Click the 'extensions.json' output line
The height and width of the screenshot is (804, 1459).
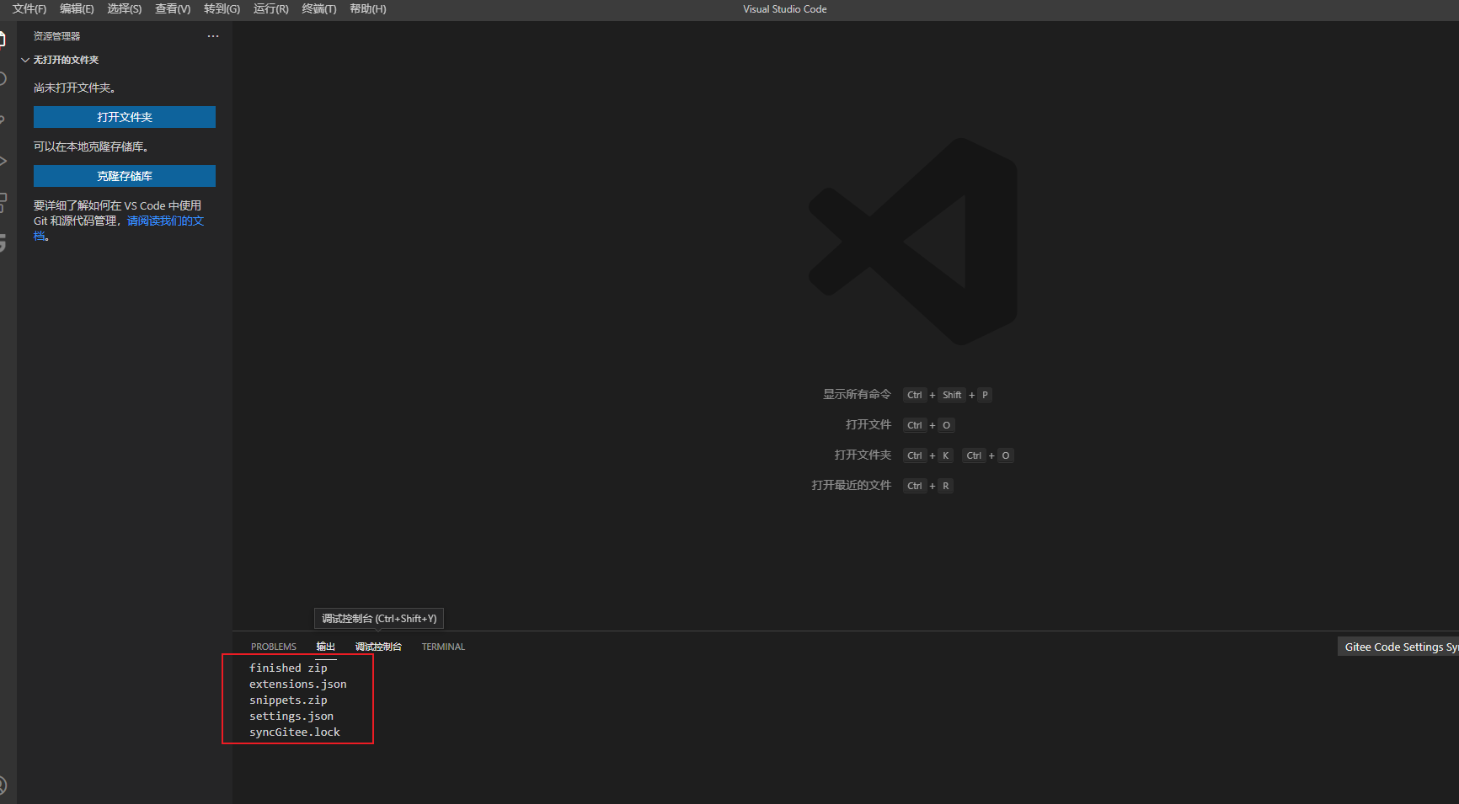pos(298,684)
